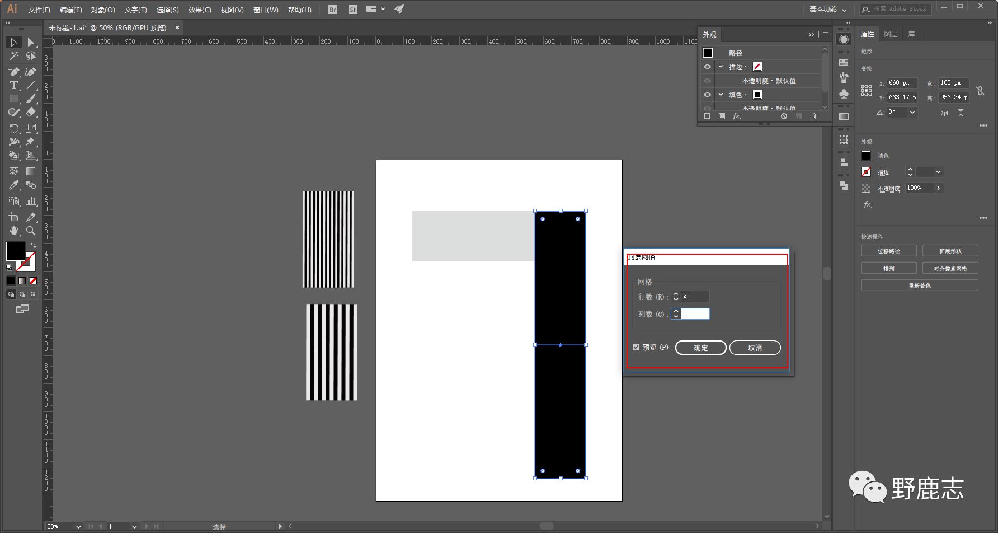The width and height of the screenshot is (998, 533).
Task: Click the 扩展形状 quick action button
Action: pyautogui.click(x=950, y=251)
